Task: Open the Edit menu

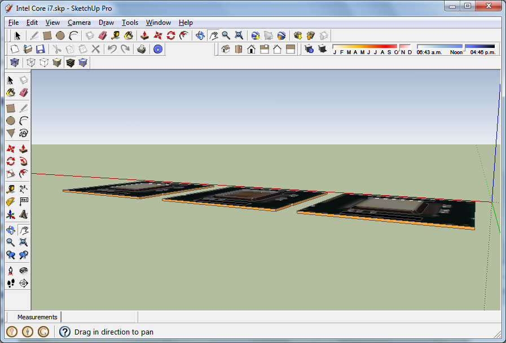Action: pos(32,23)
